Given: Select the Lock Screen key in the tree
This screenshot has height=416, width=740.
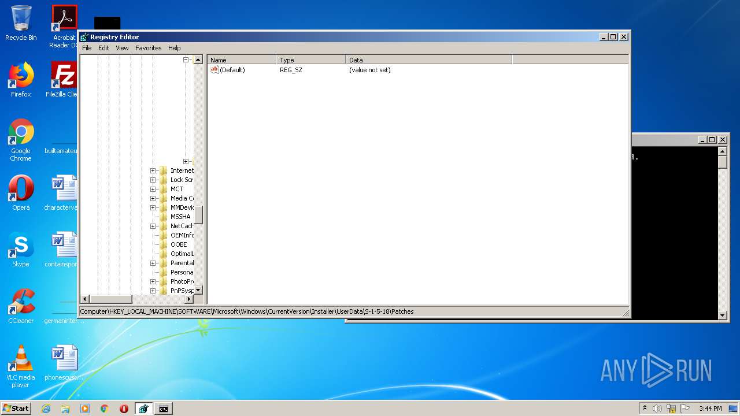Looking at the screenshot, I should [x=182, y=180].
